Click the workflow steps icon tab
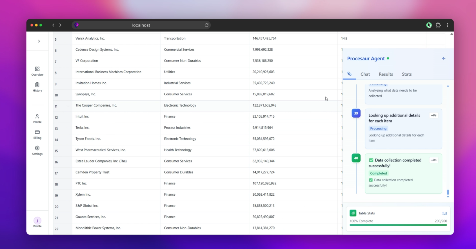The width and height of the screenshot is (476, 249). (349, 74)
